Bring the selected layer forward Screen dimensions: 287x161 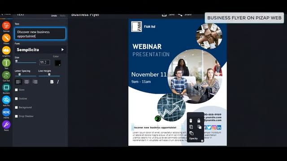pyautogui.click(x=199, y=127)
